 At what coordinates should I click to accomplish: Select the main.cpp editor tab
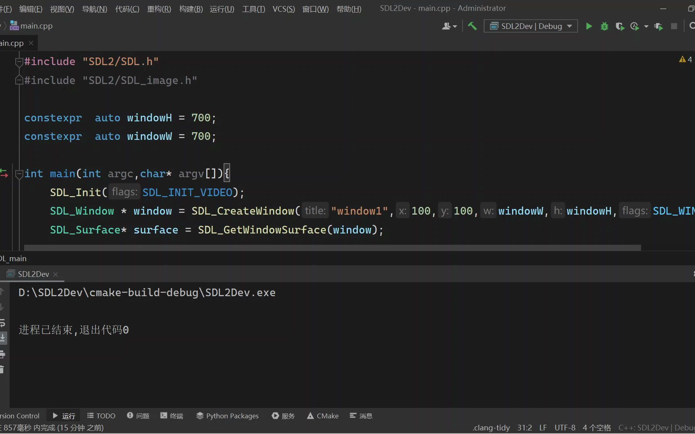click(12, 43)
